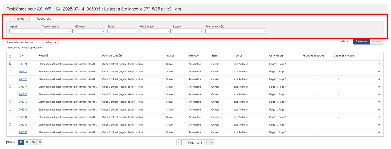This screenshot has width=391, height=149.
Task: Expand details chevron for issue 906383
Action: coord(379,132)
